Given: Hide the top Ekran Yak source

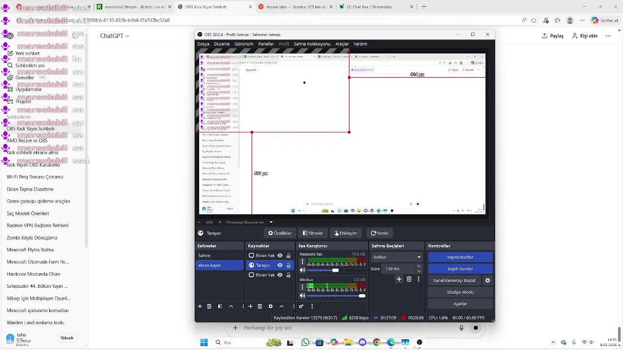Looking at the screenshot, I should point(280,256).
